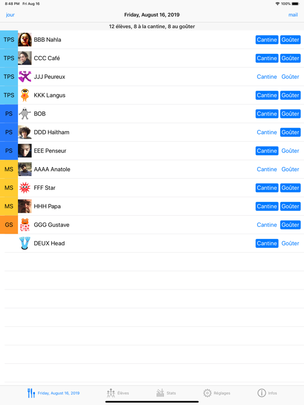Enable Goûter for AAAA Anatole

click(290, 169)
